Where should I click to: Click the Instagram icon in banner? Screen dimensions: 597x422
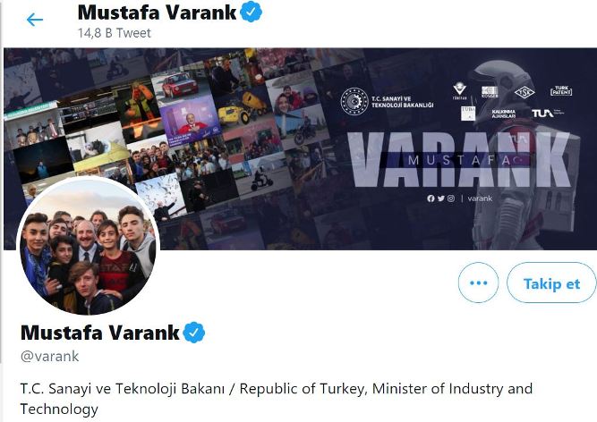point(451,198)
